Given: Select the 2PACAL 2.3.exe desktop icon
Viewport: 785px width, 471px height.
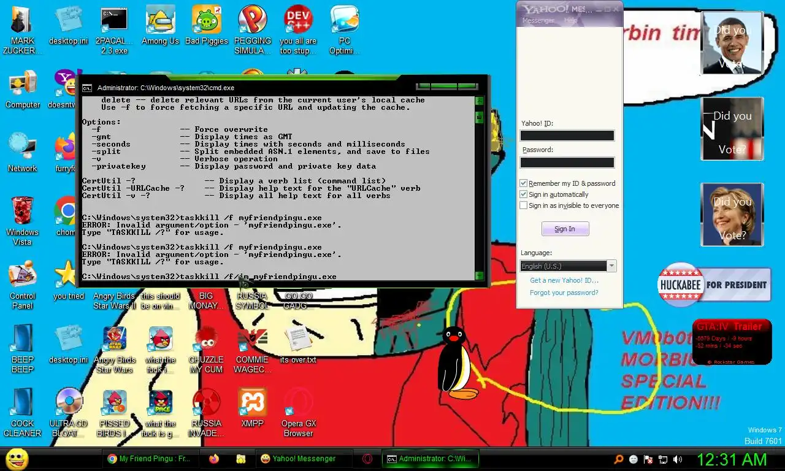Looking at the screenshot, I should pyautogui.click(x=114, y=30).
